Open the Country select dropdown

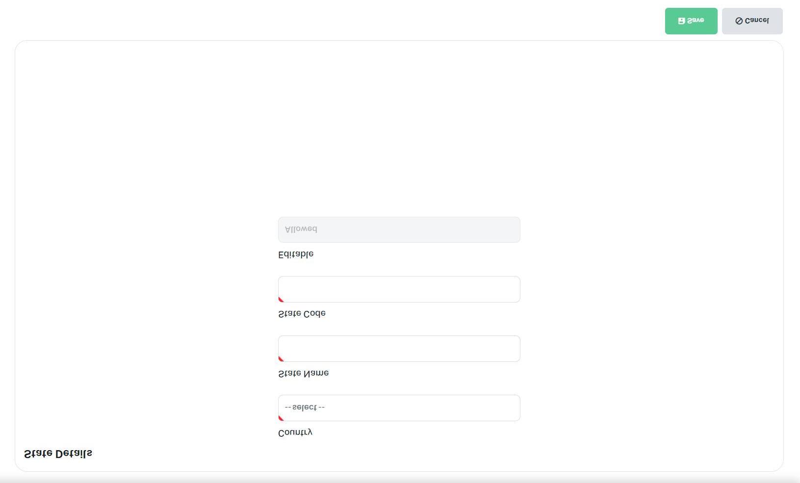click(x=399, y=408)
